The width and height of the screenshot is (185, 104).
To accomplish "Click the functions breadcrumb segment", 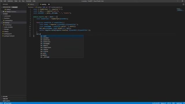I will [x=31, y=7].
